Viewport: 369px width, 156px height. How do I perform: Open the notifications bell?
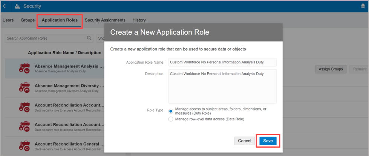[x=363, y=6]
